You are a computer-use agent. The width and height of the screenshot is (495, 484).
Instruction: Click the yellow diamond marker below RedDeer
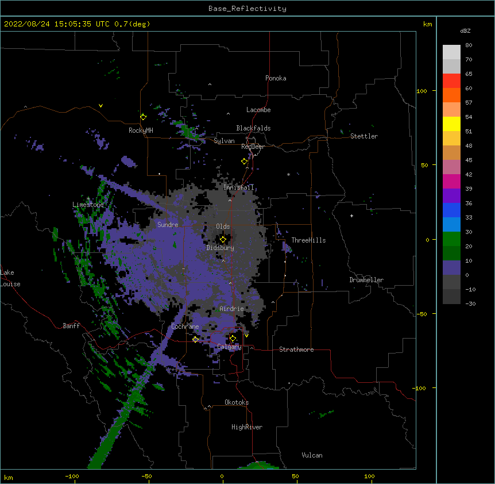point(245,162)
